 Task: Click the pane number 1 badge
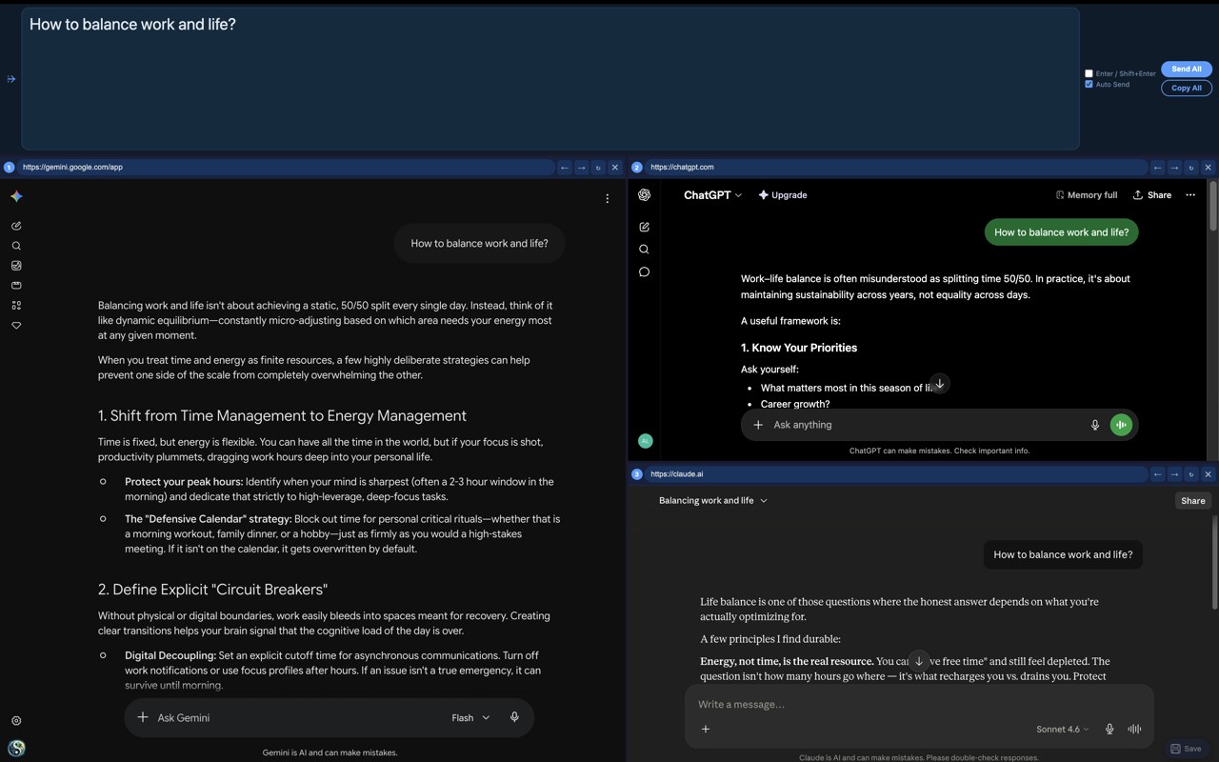(9, 168)
